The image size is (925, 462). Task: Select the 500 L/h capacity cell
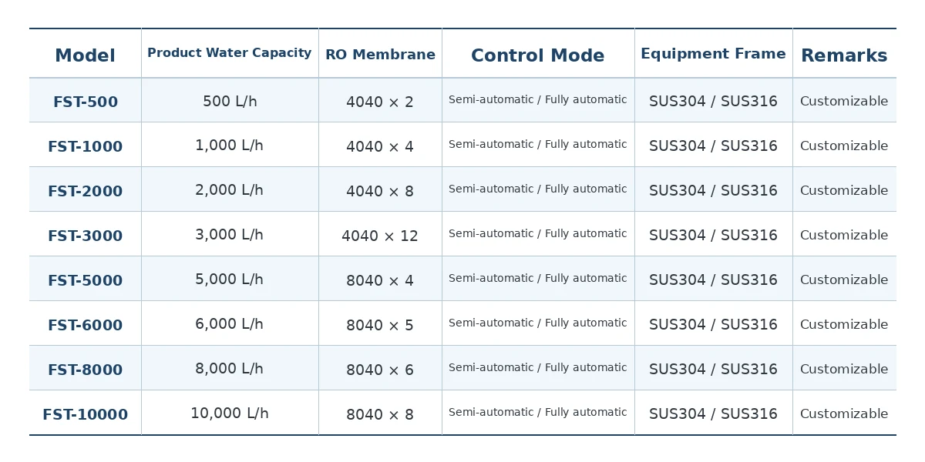coord(230,101)
